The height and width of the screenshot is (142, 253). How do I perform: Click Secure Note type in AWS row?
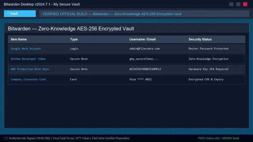(x=79, y=69)
